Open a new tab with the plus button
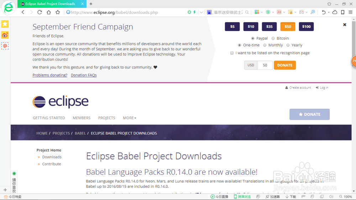 point(91,4)
